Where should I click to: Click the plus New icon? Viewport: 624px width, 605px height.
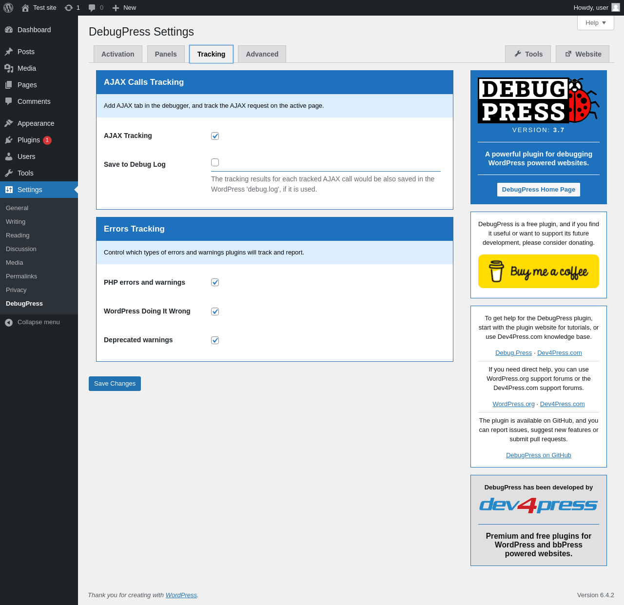tap(116, 8)
